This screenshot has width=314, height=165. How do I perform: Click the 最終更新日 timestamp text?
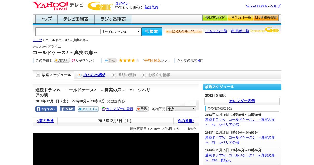163,129
